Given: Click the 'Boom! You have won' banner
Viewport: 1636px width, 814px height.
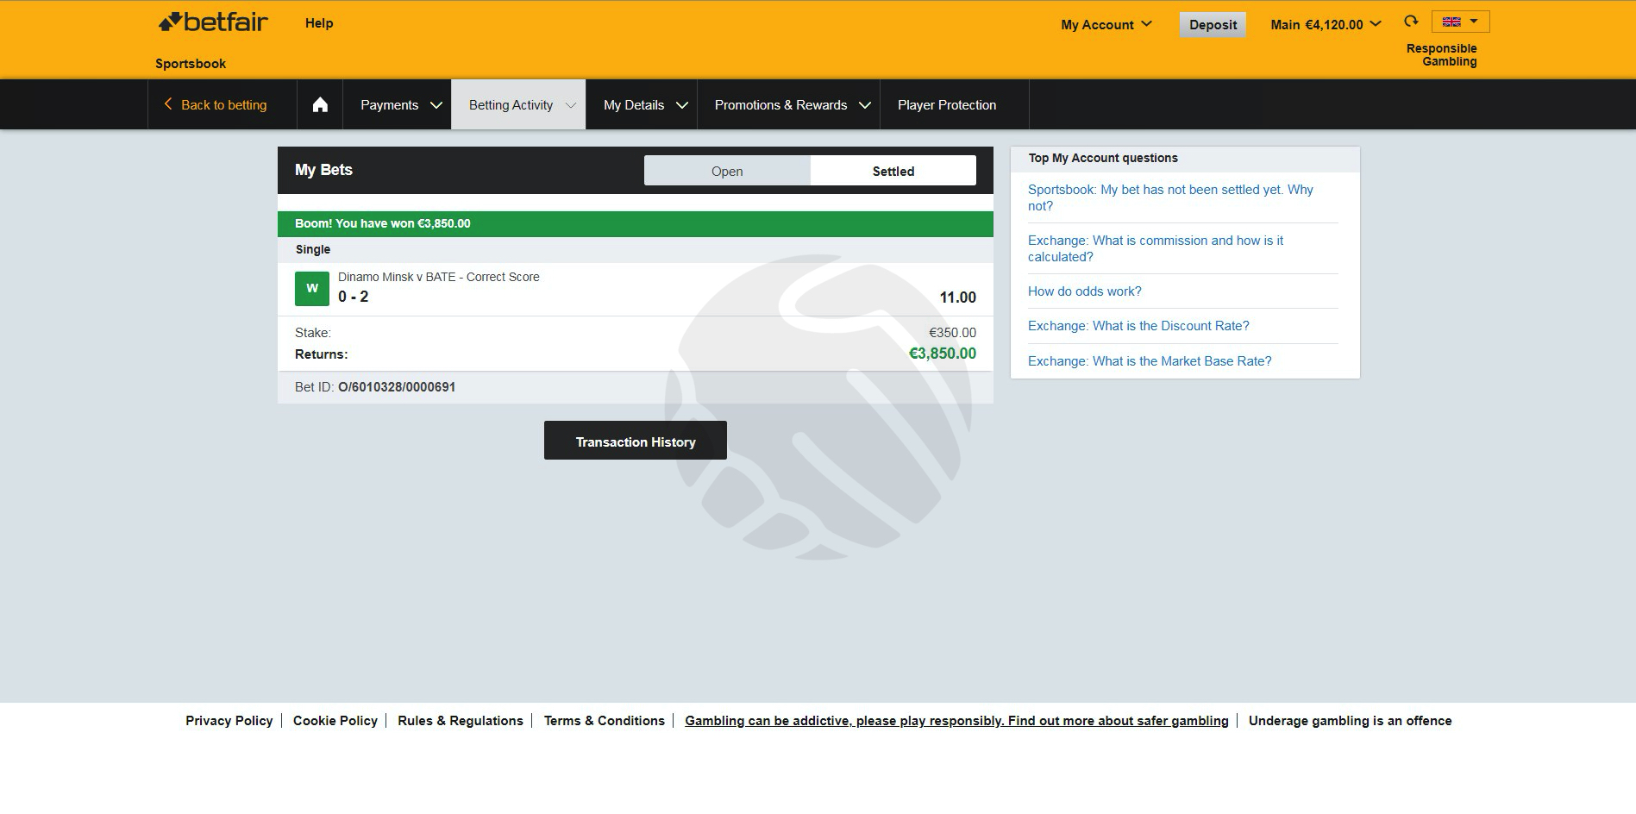Looking at the screenshot, I should click(x=636, y=223).
